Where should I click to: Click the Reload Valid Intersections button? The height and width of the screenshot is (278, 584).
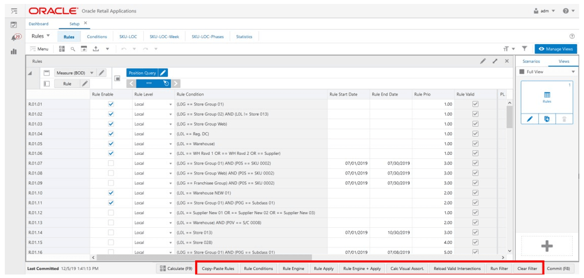tap(457, 268)
